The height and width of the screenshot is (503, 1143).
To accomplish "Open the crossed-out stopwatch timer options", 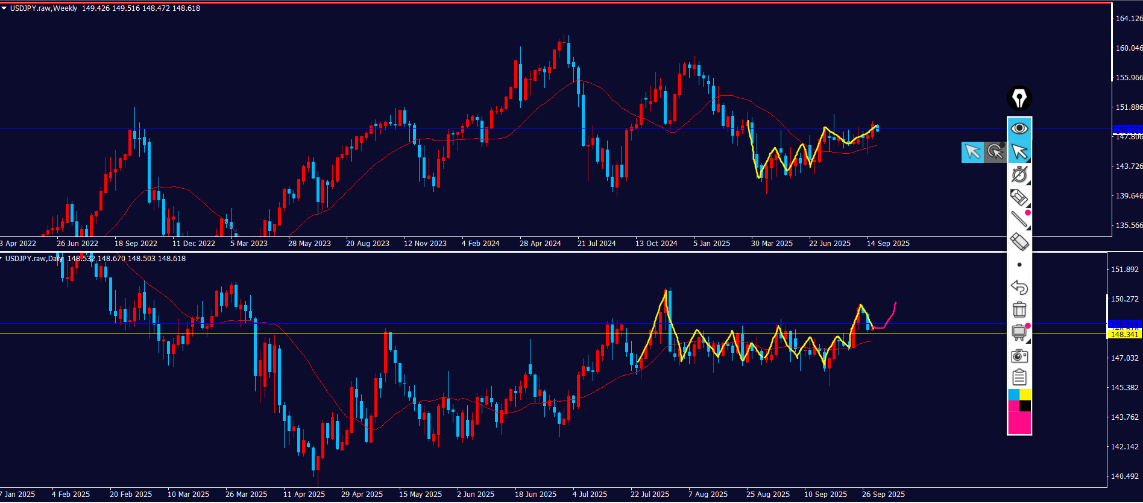I will pos(1019,174).
